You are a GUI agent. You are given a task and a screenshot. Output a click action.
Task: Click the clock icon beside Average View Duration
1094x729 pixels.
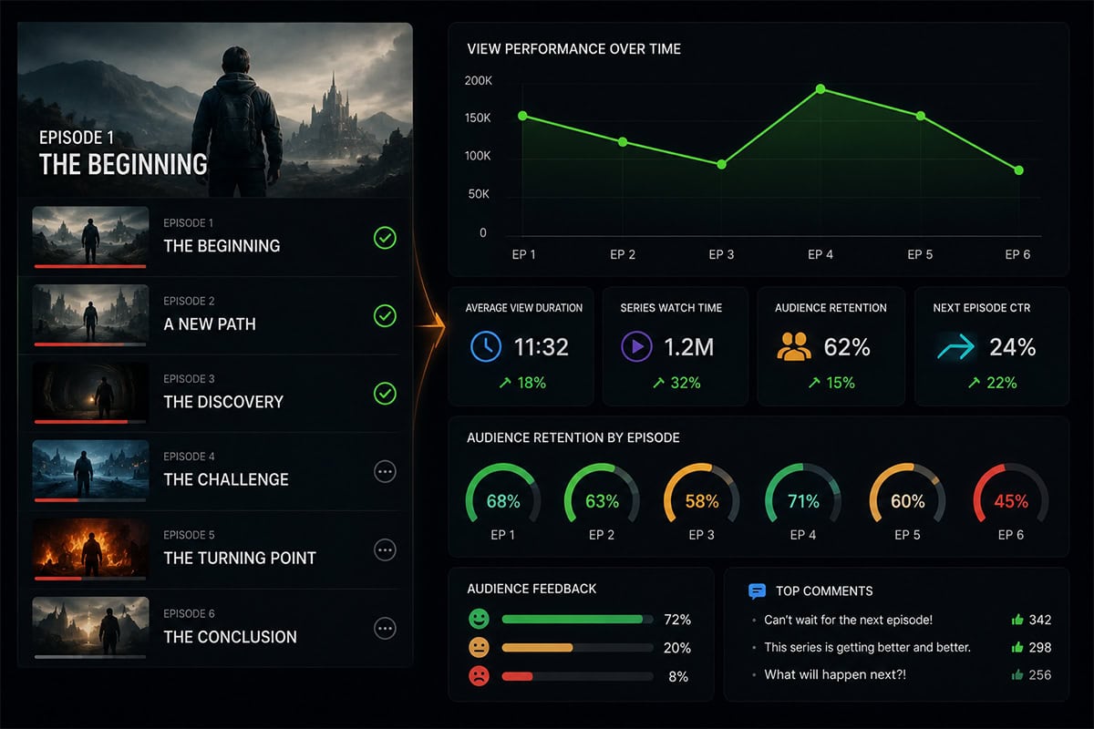coord(486,347)
